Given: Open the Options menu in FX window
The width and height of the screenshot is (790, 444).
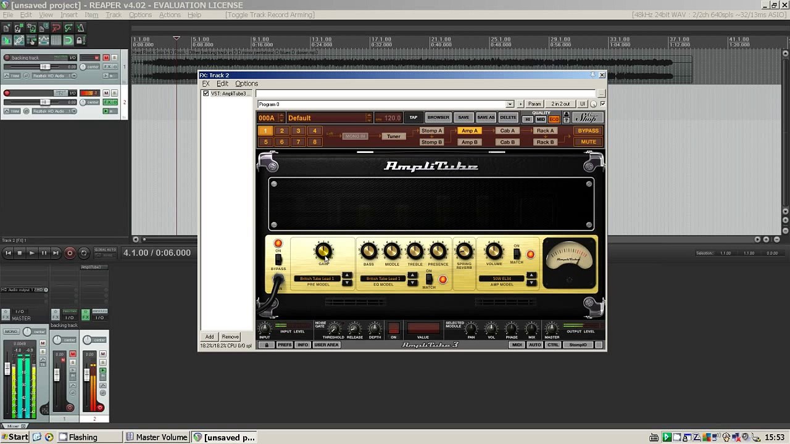Looking at the screenshot, I should pos(246,84).
